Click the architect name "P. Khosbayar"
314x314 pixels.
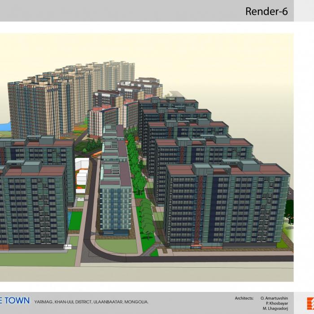tap(277, 303)
